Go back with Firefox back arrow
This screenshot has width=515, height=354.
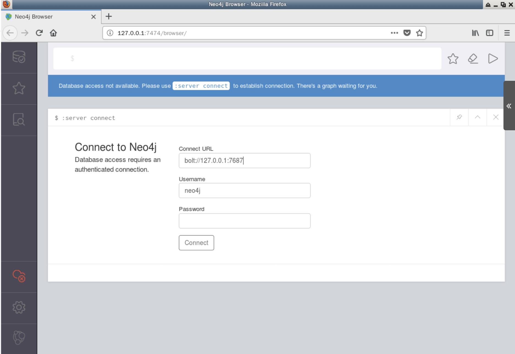[10, 33]
